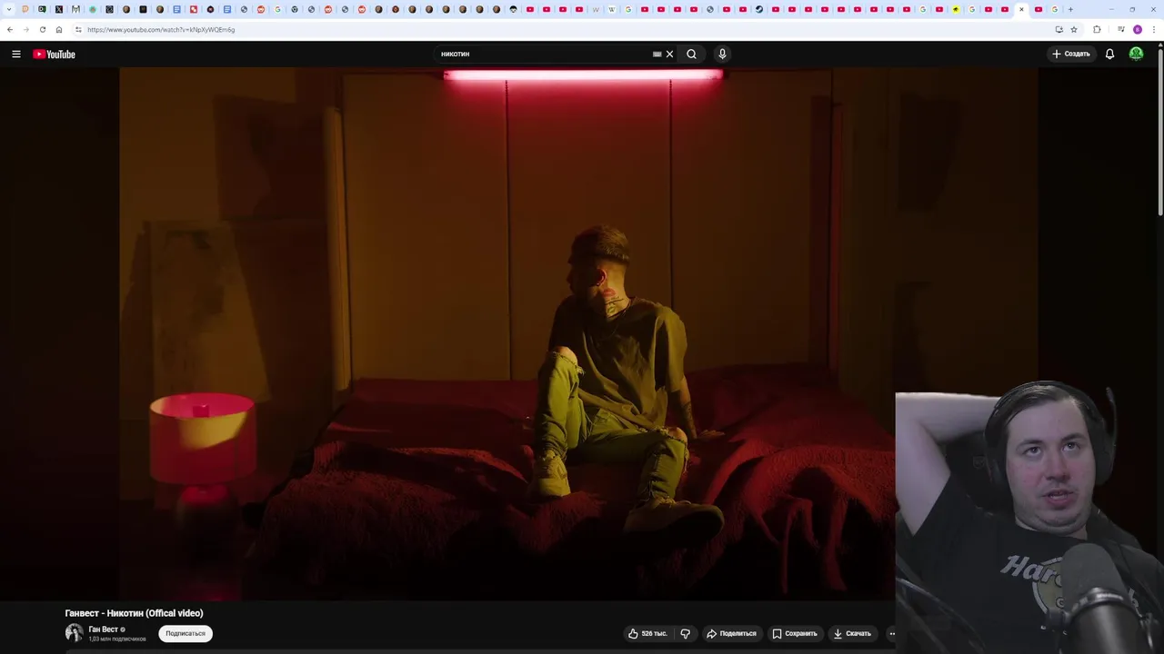Go forward with the browser forward arrow
Screen dimensions: 1164x654
25,29
